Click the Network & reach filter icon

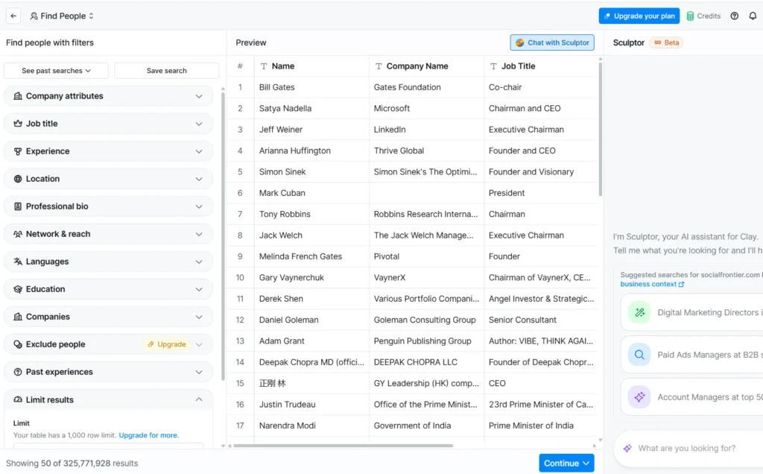pyautogui.click(x=19, y=234)
